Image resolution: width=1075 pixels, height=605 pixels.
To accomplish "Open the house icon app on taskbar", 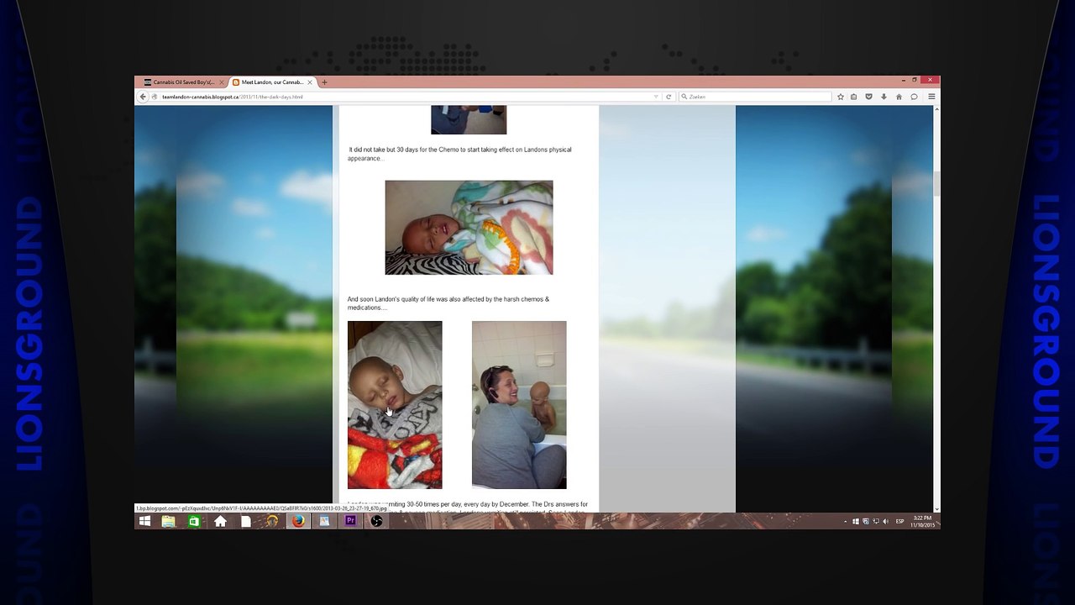I will [220, 521].
